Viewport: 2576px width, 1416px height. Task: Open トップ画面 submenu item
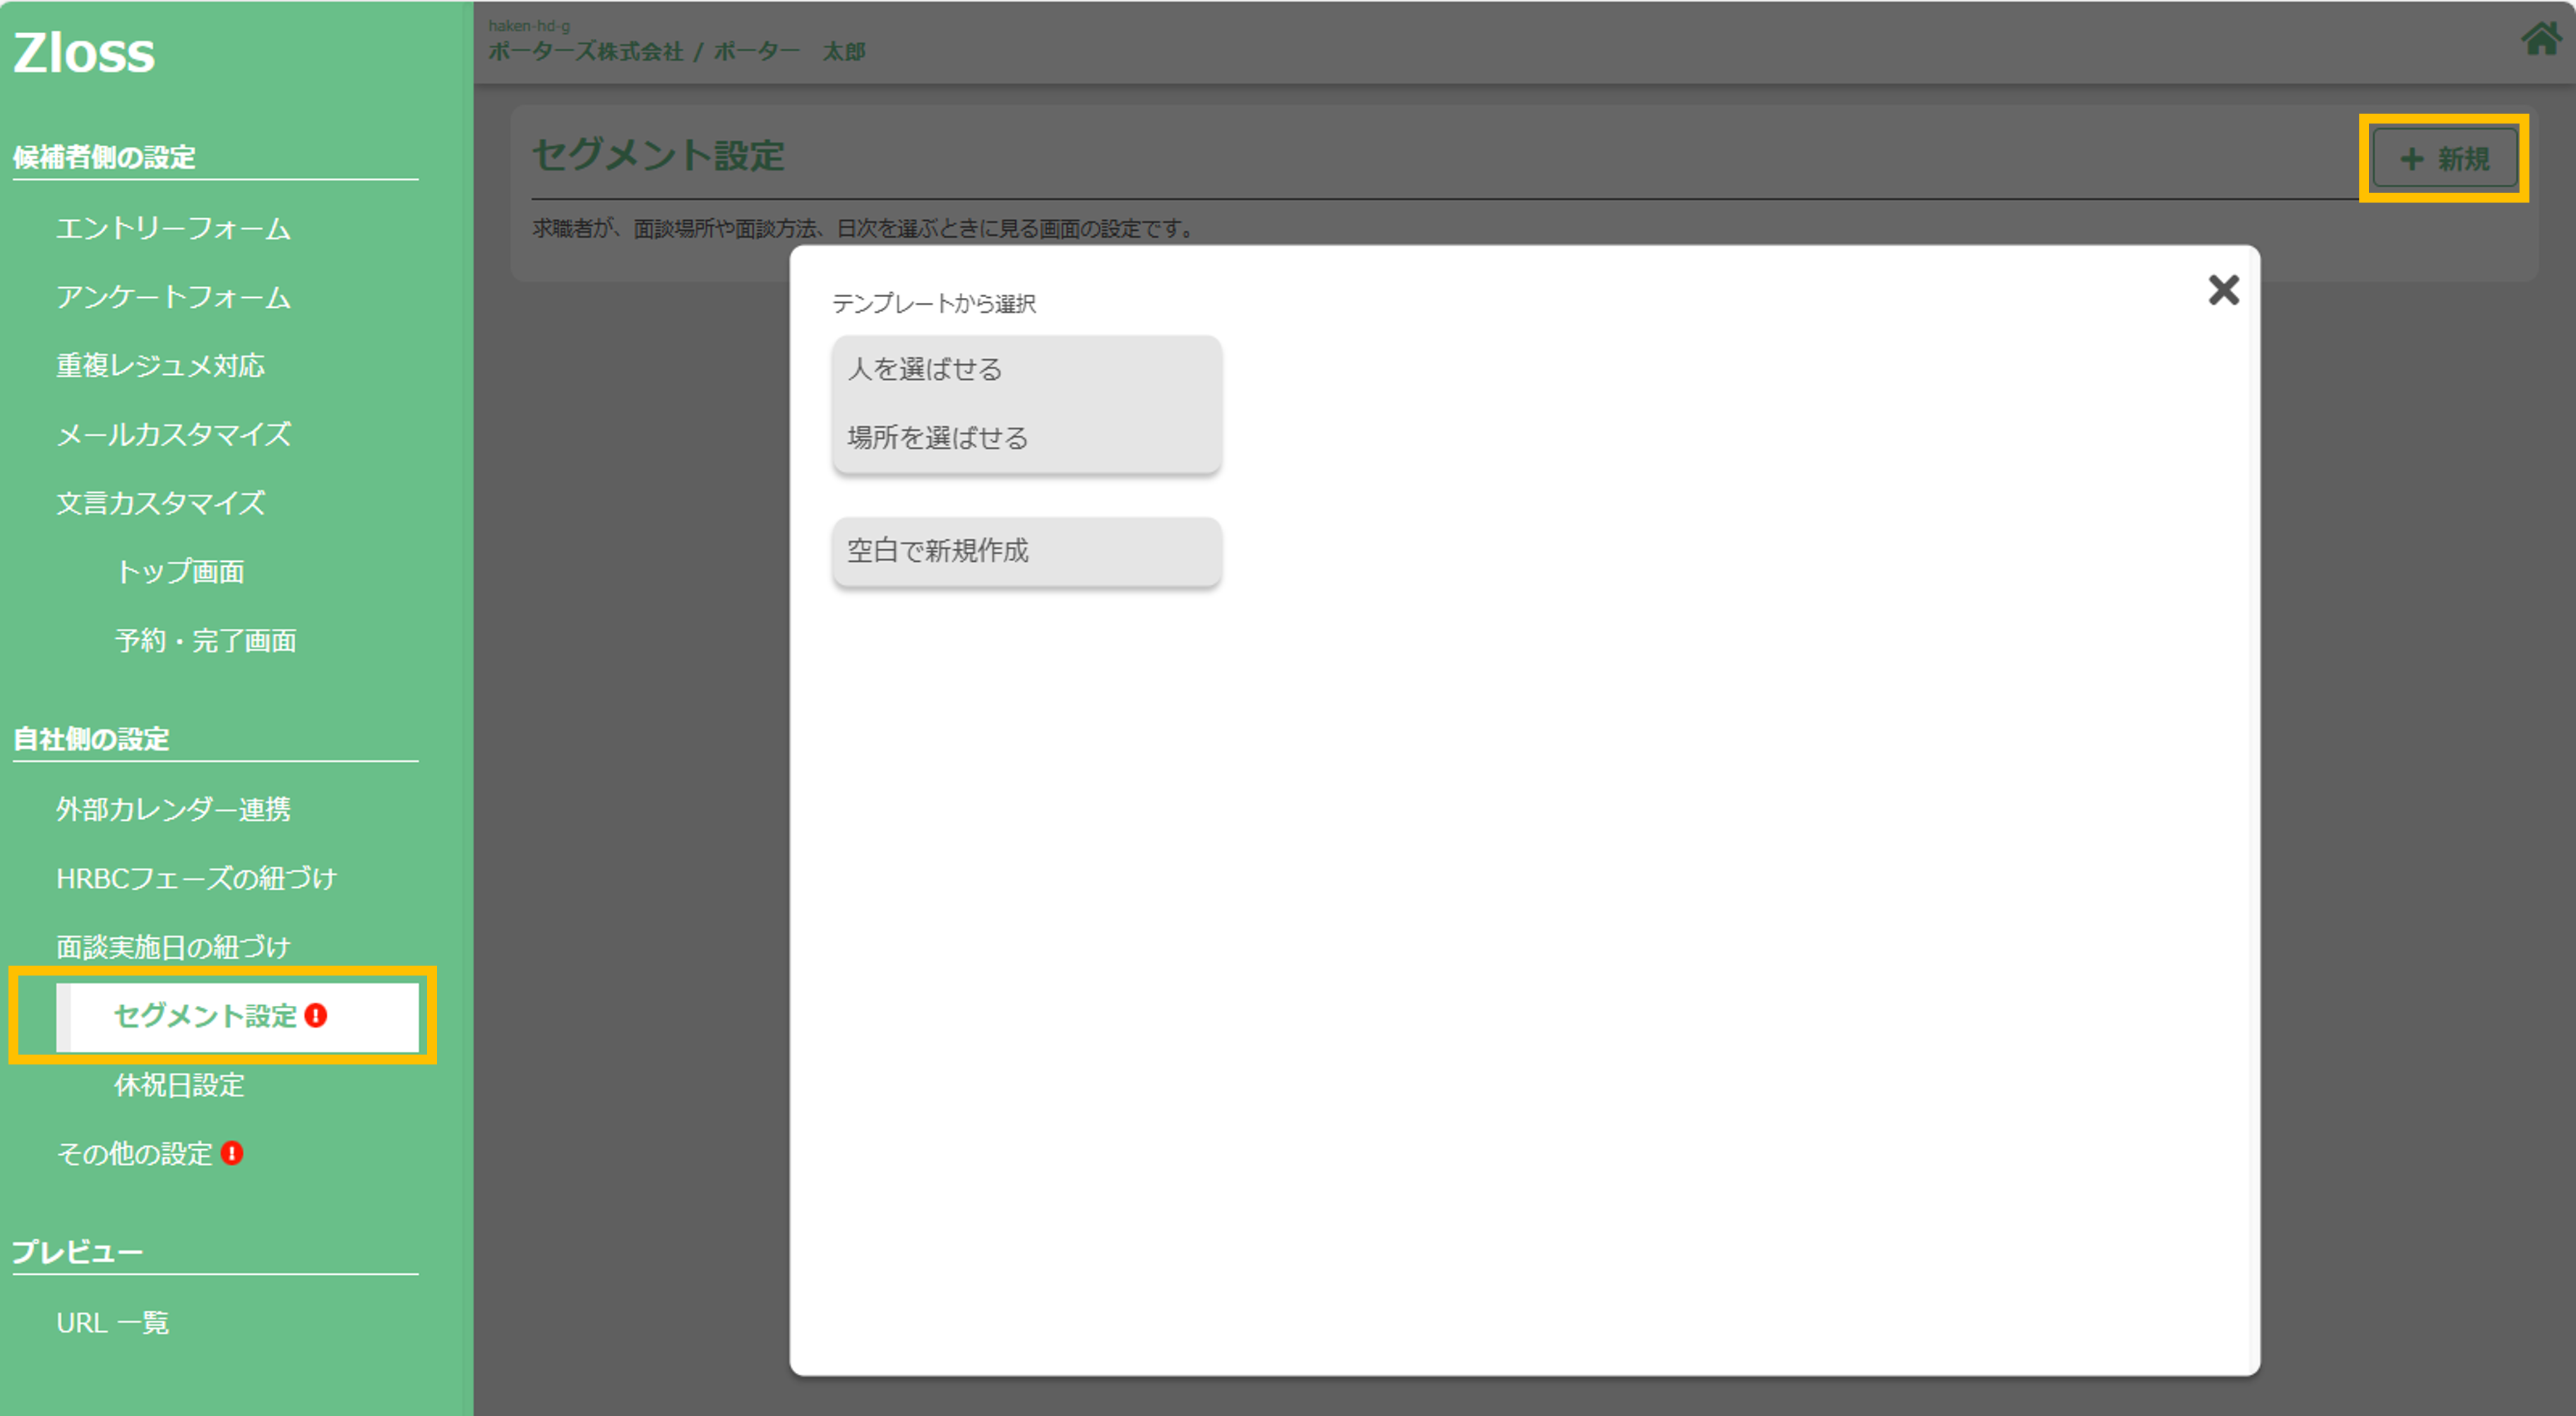(180, 572)
